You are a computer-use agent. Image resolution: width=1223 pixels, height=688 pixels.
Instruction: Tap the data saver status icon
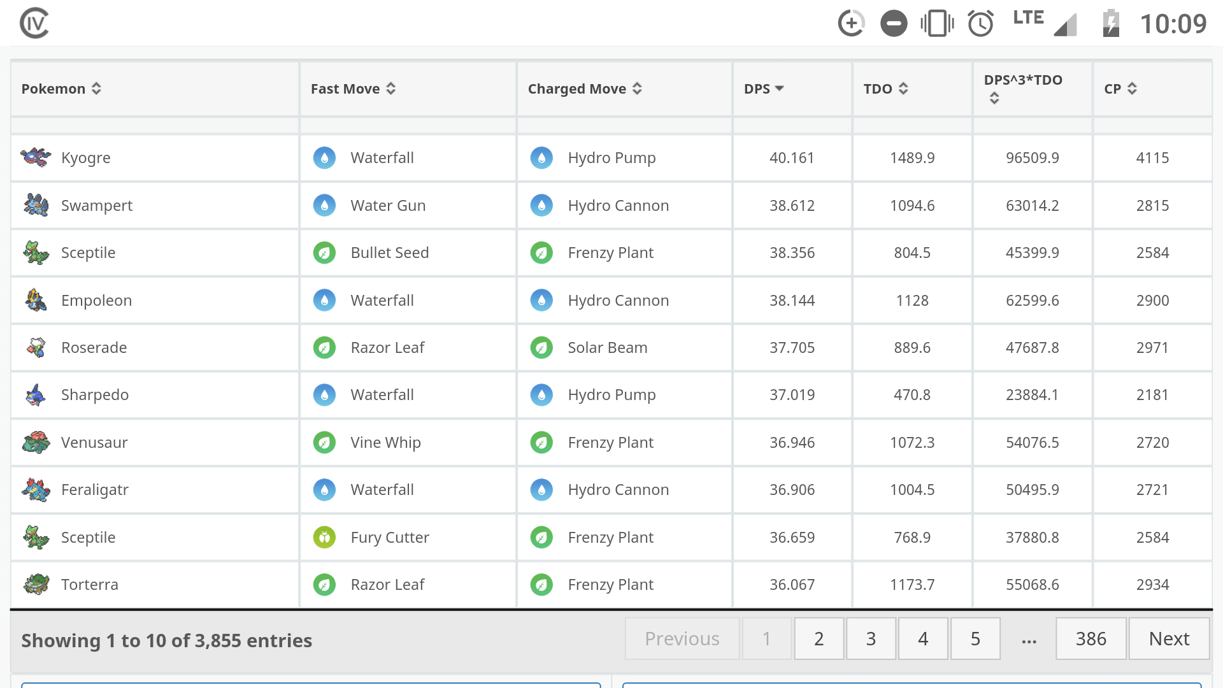pyautogui.click(x=851, y=24)
